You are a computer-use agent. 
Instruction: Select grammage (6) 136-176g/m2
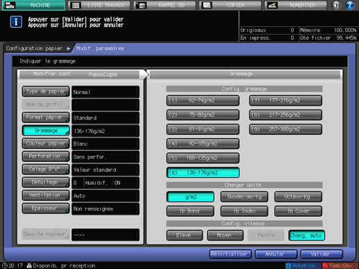pos(203,172)
